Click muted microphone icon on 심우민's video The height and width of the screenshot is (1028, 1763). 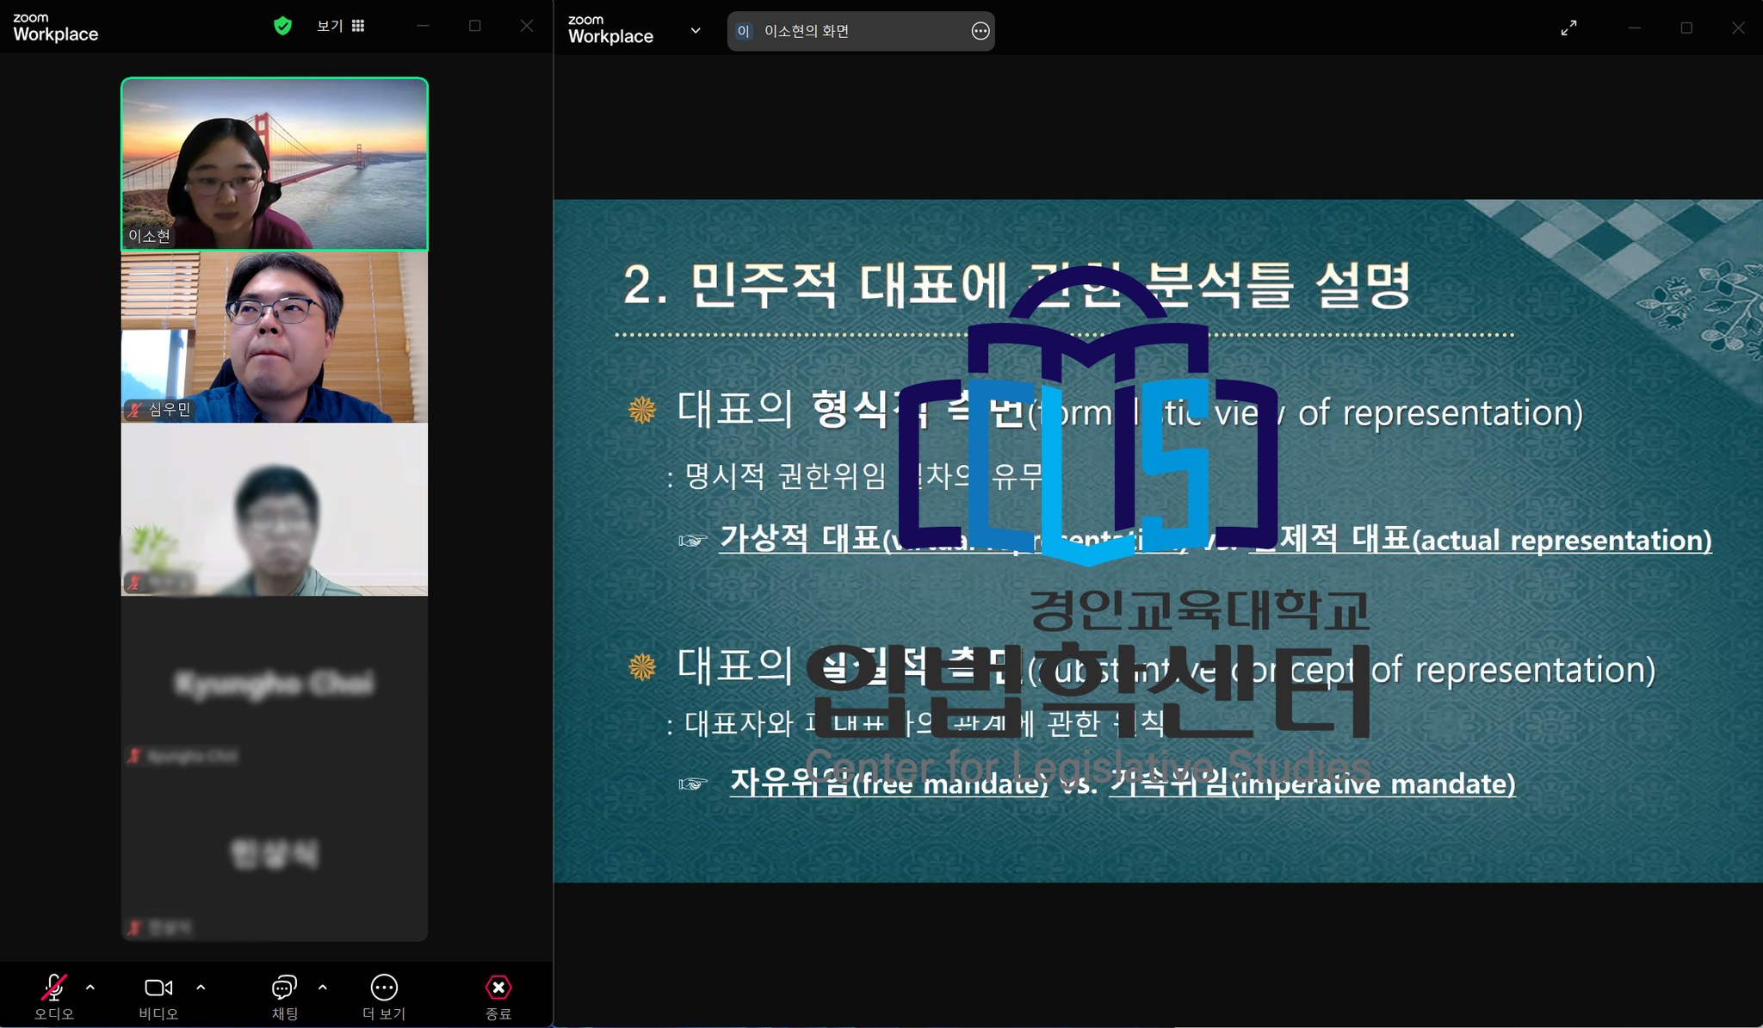(x=134, y=410)
